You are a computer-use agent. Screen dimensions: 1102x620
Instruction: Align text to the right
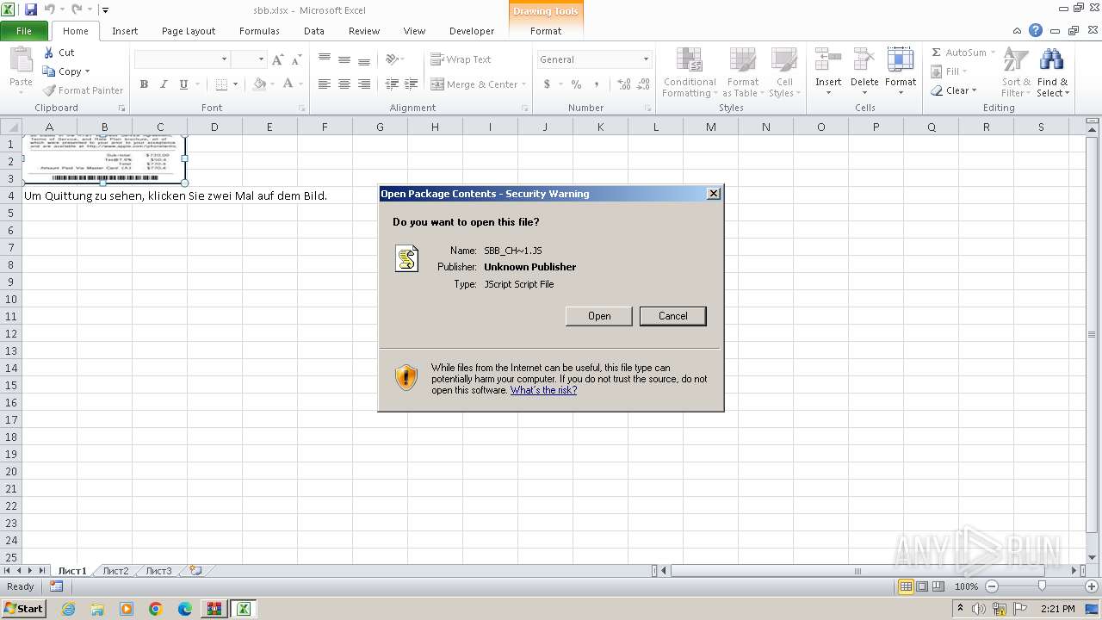coord(364,84)
